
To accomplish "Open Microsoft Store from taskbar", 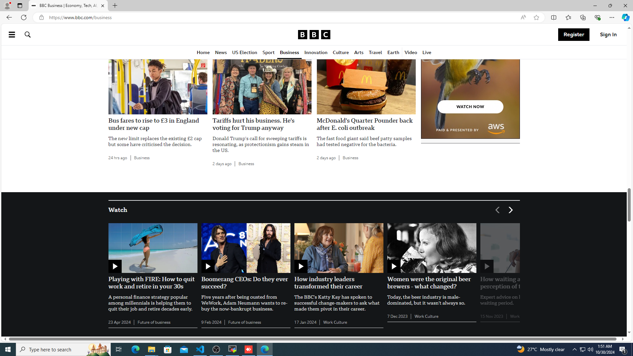I will click(168, 349).
